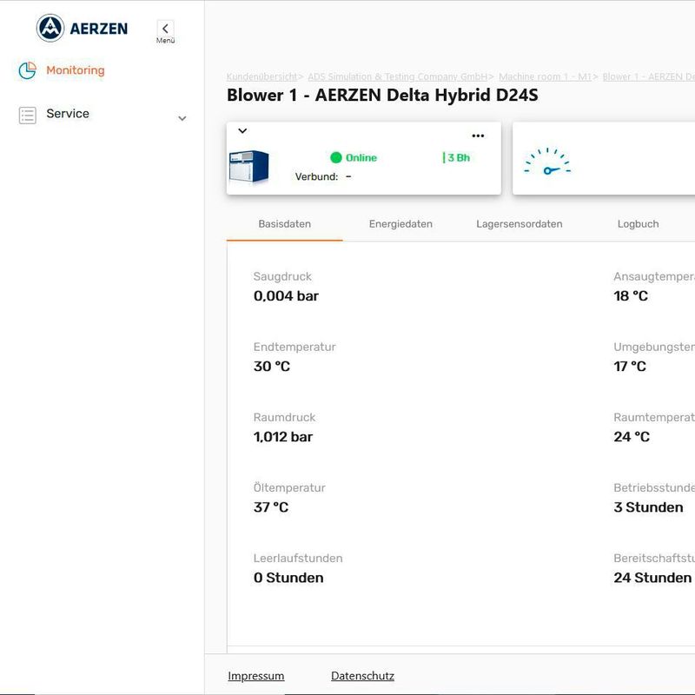Click the 'Saugdruck' label
695x695 pixels.
pos(282,276)
